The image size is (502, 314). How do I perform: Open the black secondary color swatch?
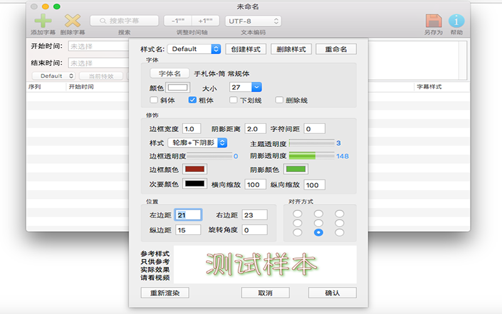[x=195, y=183]
